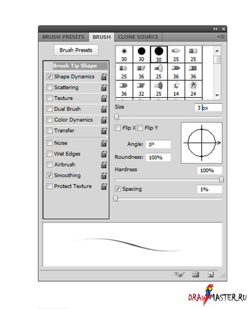
Task: Click the Brush Presets button
Action: 76,50
